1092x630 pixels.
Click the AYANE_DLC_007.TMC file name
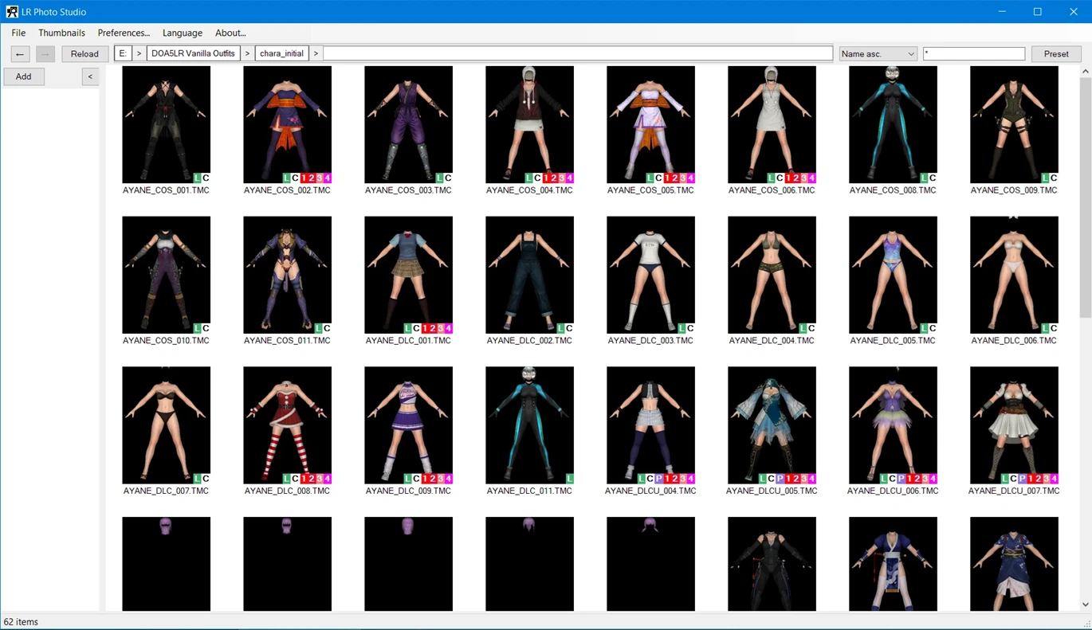(x=166, y=491)
